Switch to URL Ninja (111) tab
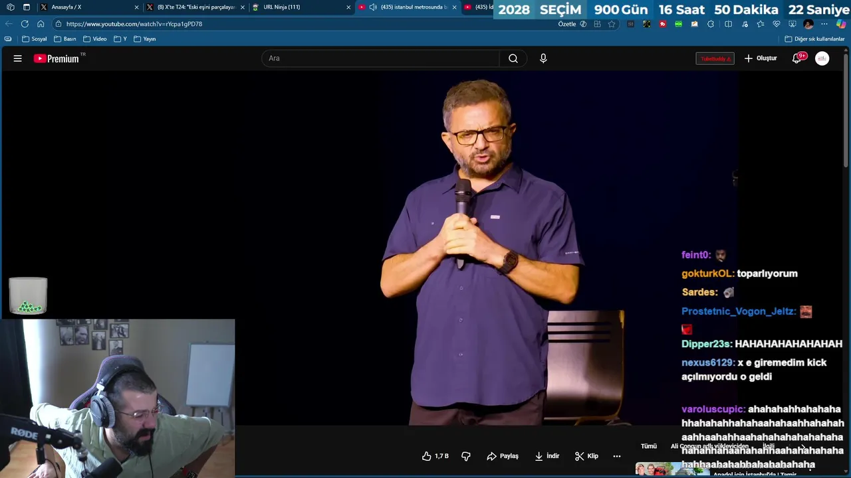 301,7
